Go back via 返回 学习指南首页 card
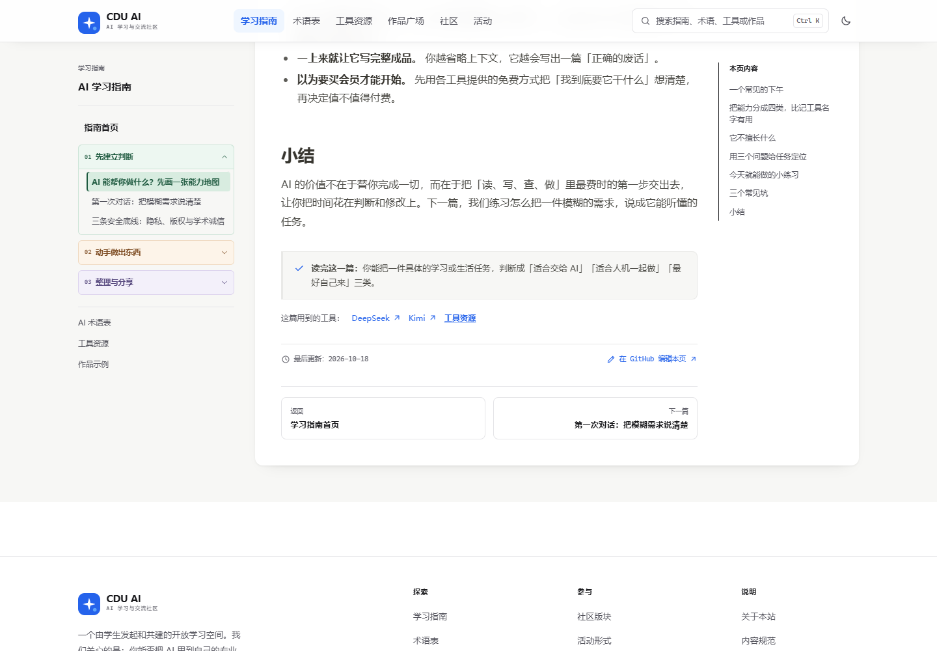Image resolution: width=937 pixels, height=651 pixels. click(383, 419)
